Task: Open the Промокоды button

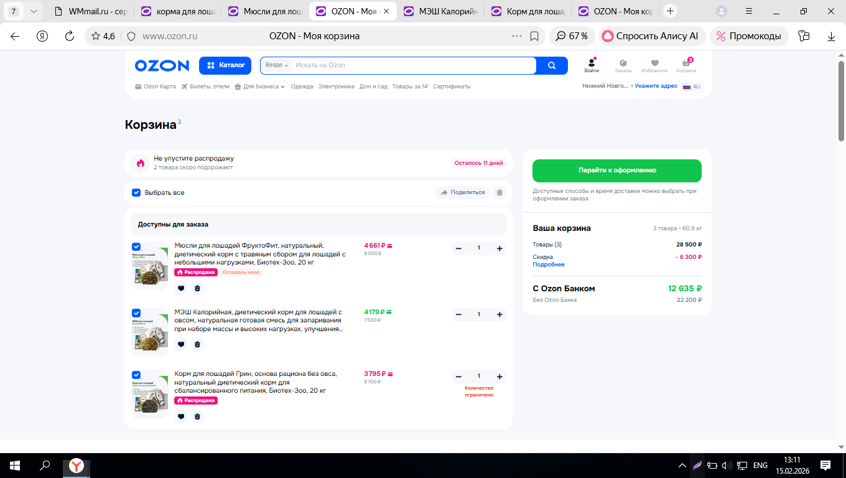Action: 750,36
